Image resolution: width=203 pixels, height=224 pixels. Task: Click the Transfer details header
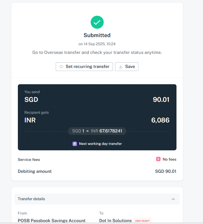click(x=97, y=199)
